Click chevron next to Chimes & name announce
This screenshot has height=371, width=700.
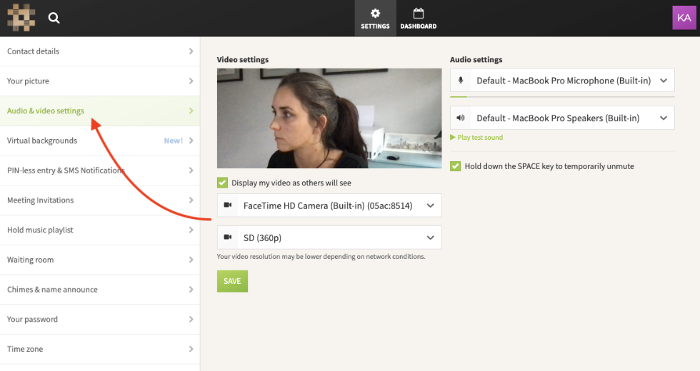click(191, 290)
